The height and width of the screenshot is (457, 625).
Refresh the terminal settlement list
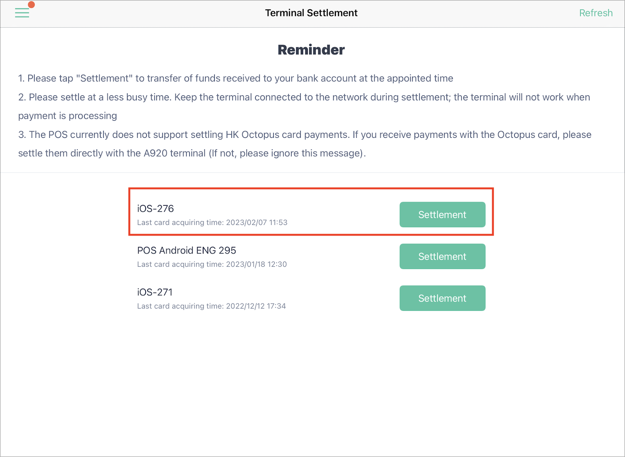[x=596, y=13]
